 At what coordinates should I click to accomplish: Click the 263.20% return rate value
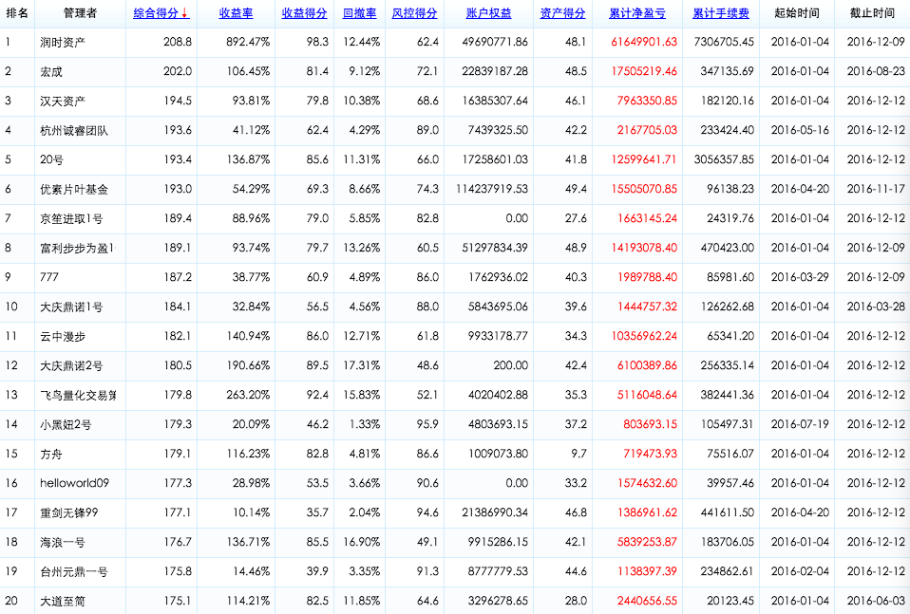click(x=248, y=394)
